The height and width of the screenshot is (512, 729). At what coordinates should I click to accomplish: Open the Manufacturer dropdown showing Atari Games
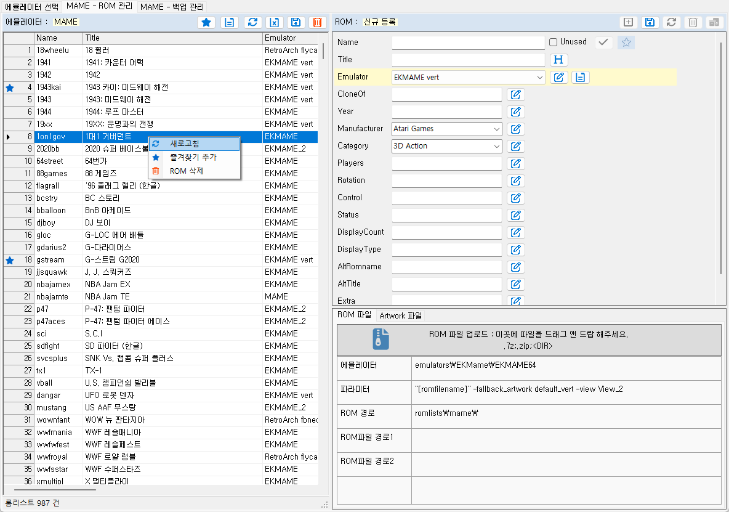(447, 129)
